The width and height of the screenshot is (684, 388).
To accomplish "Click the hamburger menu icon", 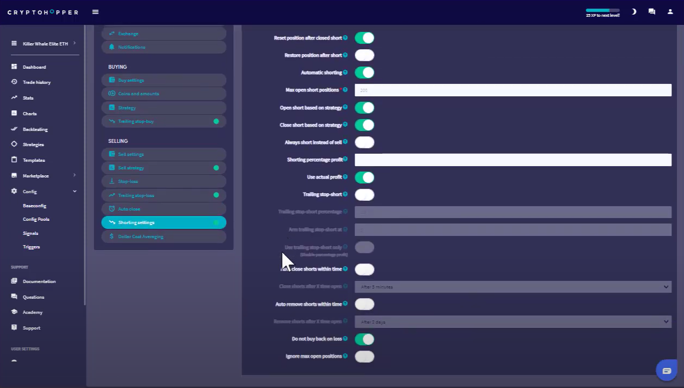I will (95, 12).
